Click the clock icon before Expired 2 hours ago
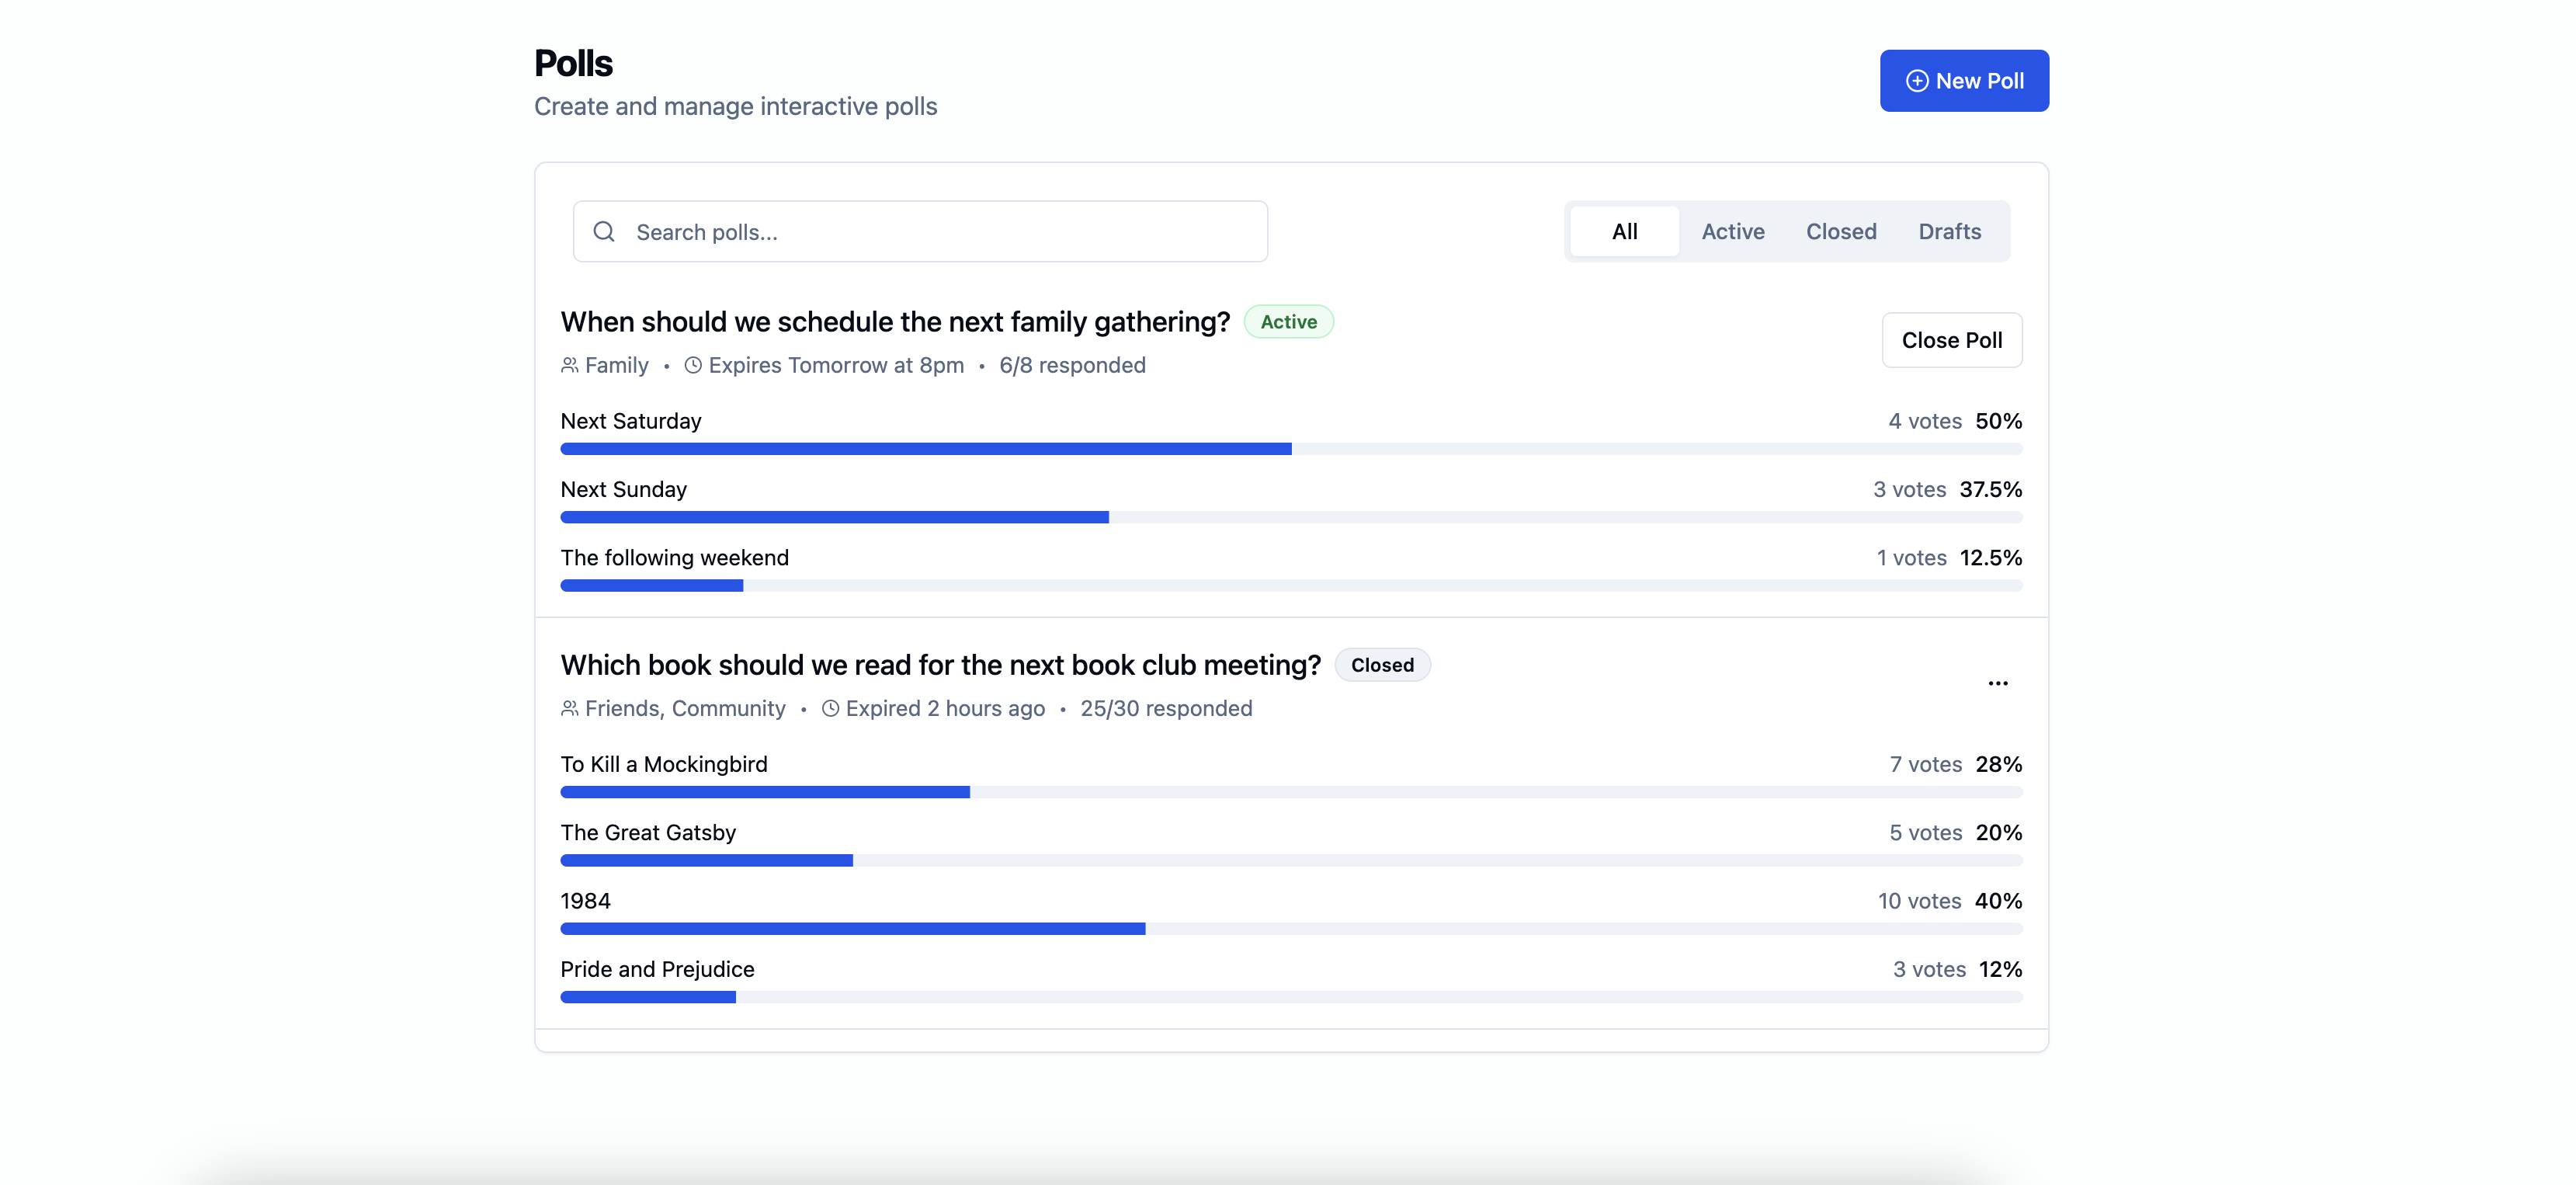 830,708
